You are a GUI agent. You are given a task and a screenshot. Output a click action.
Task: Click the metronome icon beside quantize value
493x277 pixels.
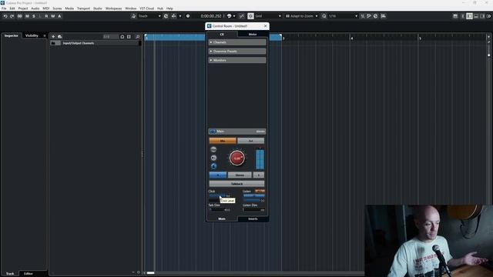[x=363, y=16]
